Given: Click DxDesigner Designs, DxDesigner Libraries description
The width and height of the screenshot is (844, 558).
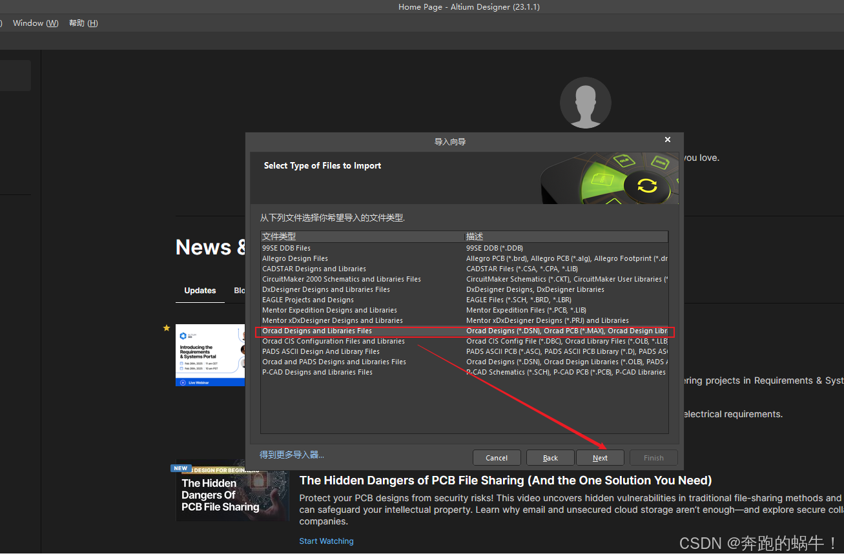Looking at the screenshot, I should [x=535, y=289].
